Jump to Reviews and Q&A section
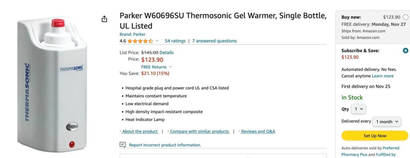The image size is (410, 158). pyautogui.click(x=258, y=132)
